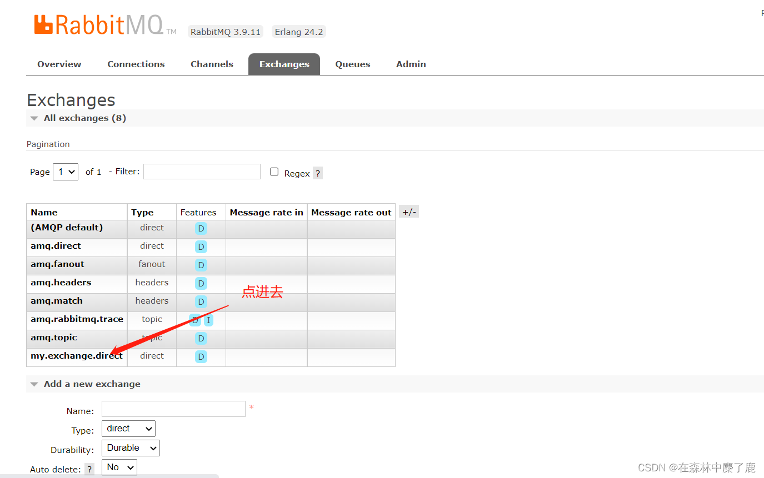Screen dimensions: 764x478
Task: Enable the Regex checkbox
Action: (x=274, y=172)
